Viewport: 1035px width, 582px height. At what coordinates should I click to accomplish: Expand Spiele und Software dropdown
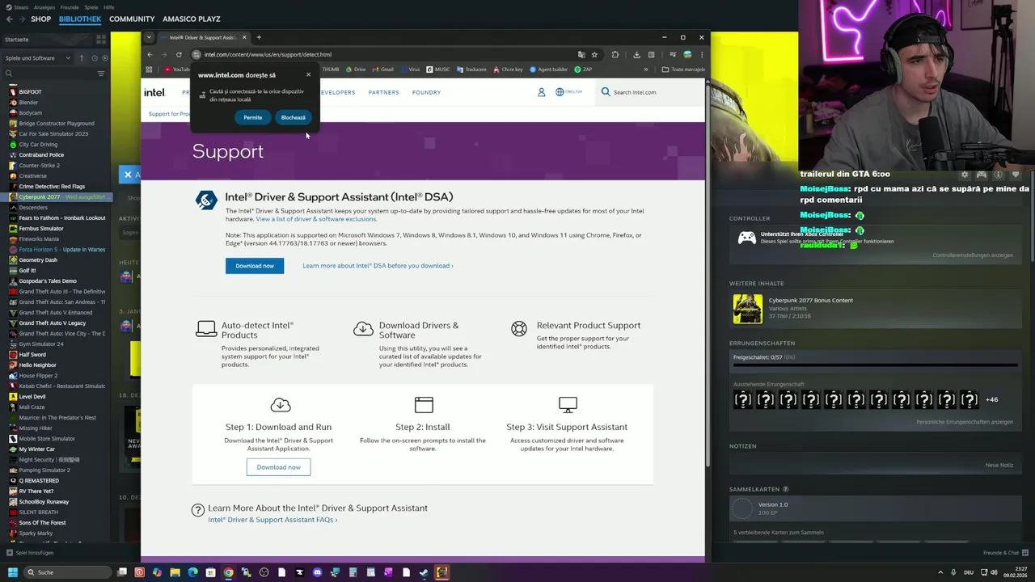click(38, 58)
